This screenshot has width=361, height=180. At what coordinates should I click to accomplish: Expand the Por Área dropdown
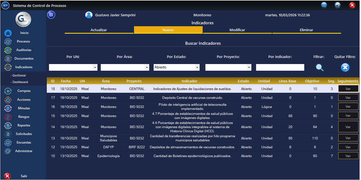tap(147, 67)
